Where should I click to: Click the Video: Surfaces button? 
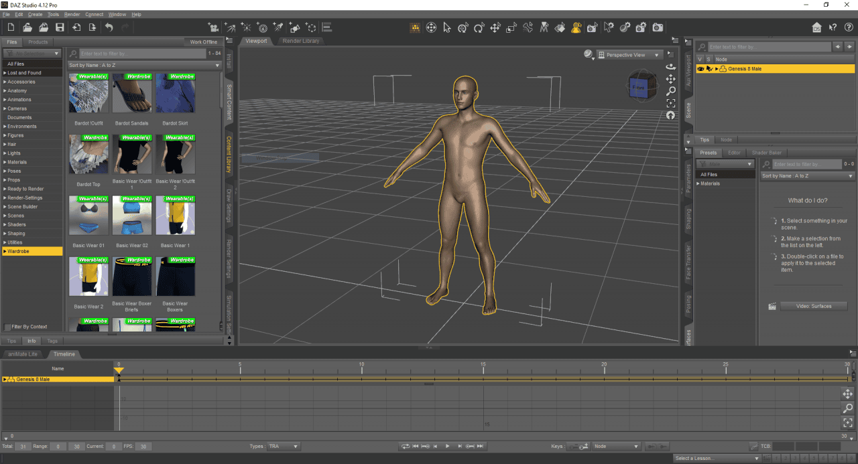(814, 306)
